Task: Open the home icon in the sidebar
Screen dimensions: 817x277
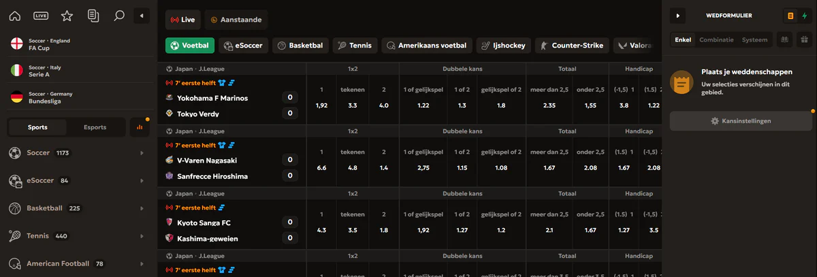Action: coord(15,15)
